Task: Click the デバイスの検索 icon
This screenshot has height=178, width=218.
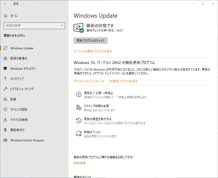Action: pyautogui.click(x=5, y=119)
